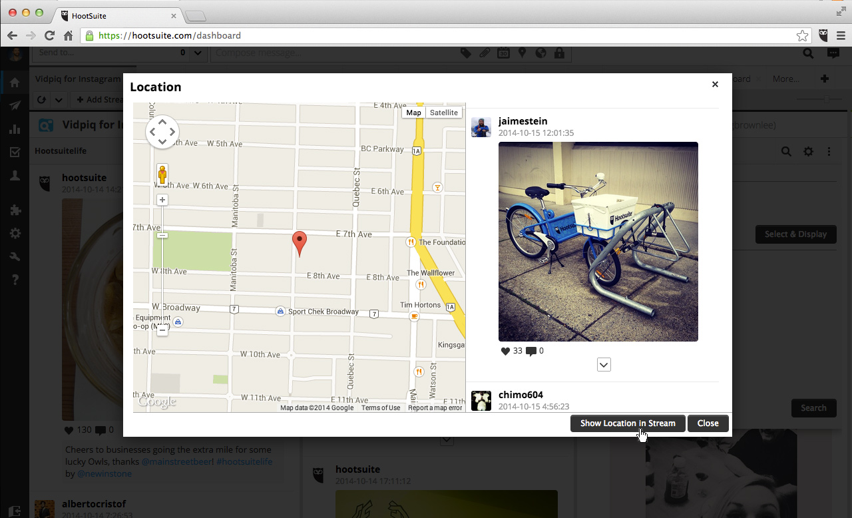This screenshot has width=852, height=518.
Task: Open the Help question mark icon
Action: pos(15,280)
